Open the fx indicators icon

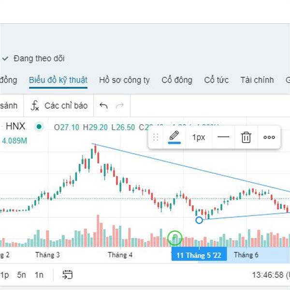click(35, 105)
